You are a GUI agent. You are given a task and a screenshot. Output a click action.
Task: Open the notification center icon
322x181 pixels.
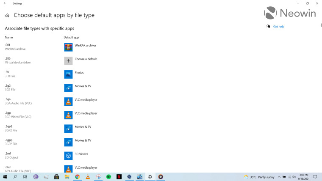tap(315, 177)
